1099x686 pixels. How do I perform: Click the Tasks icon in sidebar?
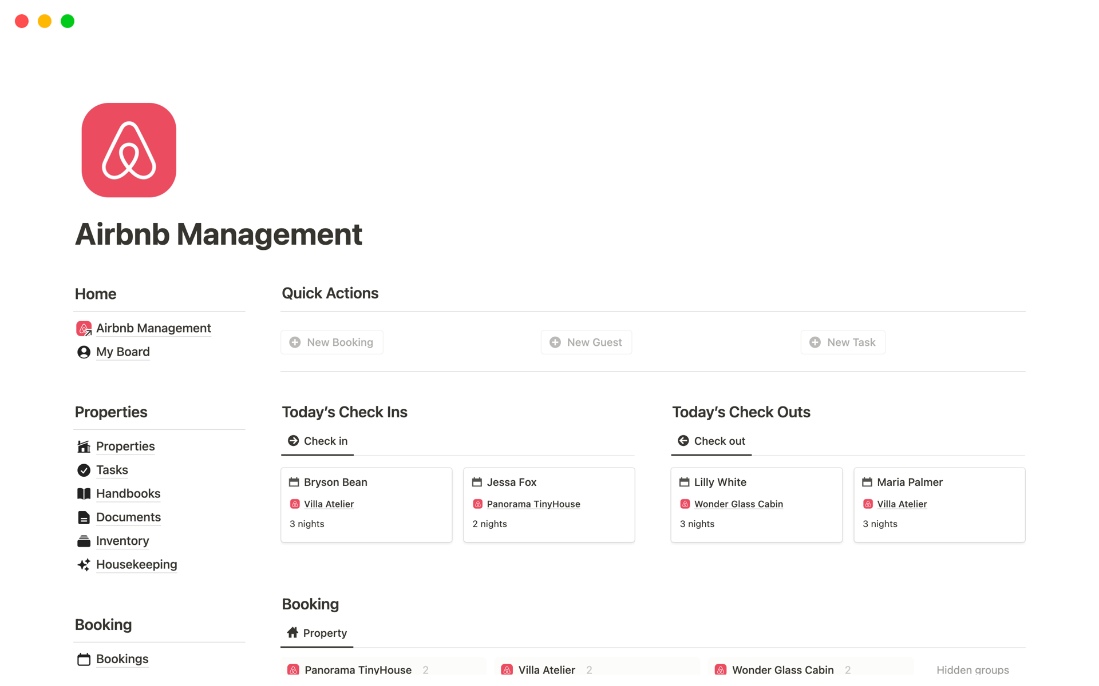(84, 469)
